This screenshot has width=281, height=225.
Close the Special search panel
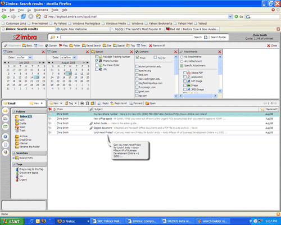(132, 52)
